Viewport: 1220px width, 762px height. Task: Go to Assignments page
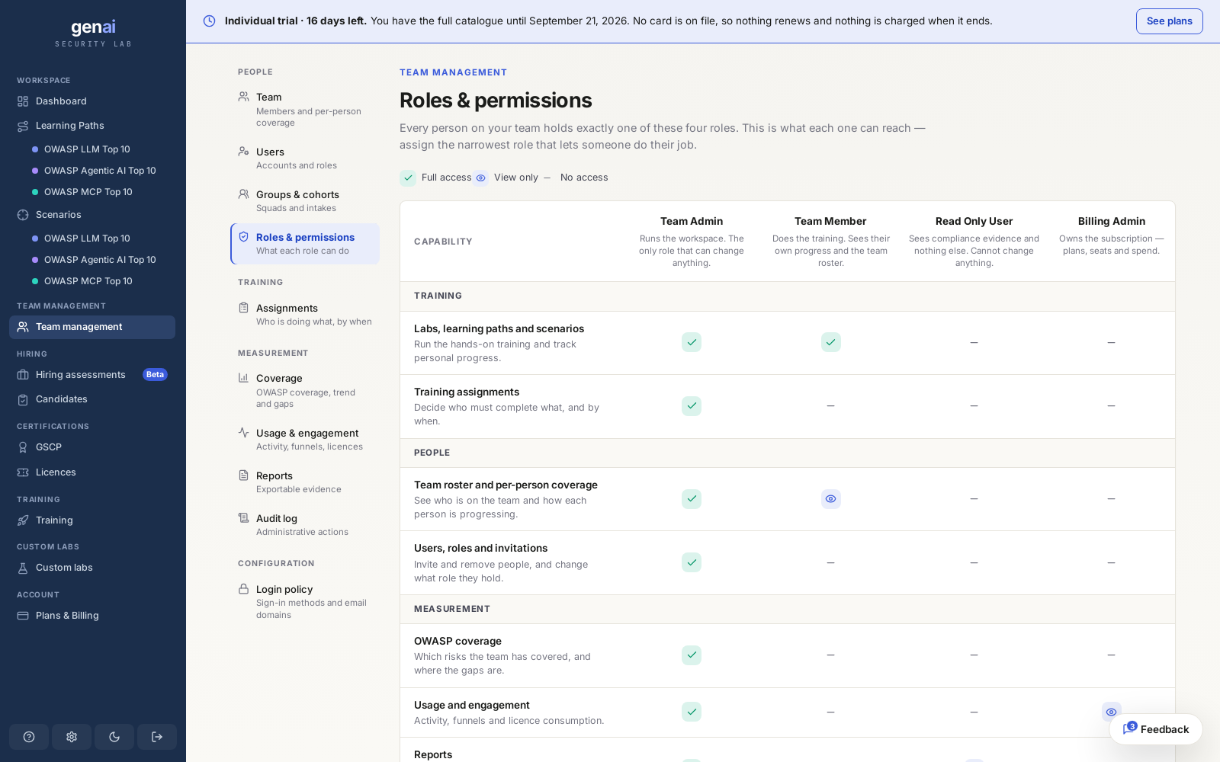click(x=305, y=314)
